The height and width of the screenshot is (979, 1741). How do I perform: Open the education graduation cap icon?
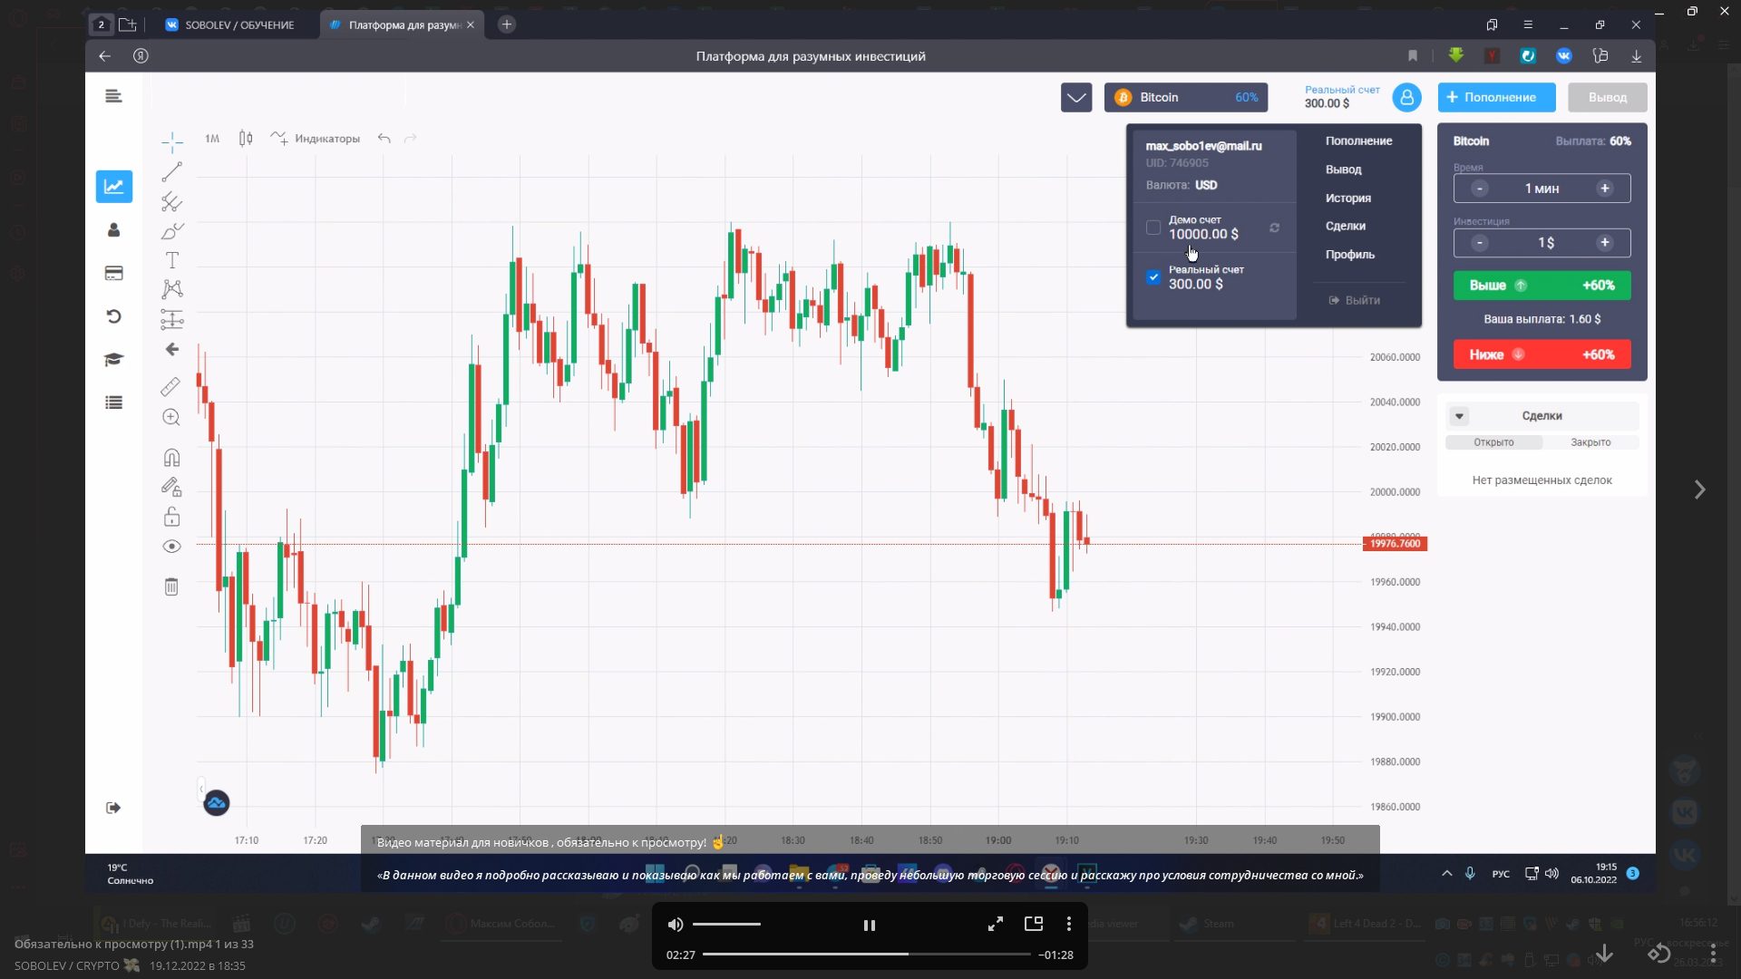tap(113, 360)
